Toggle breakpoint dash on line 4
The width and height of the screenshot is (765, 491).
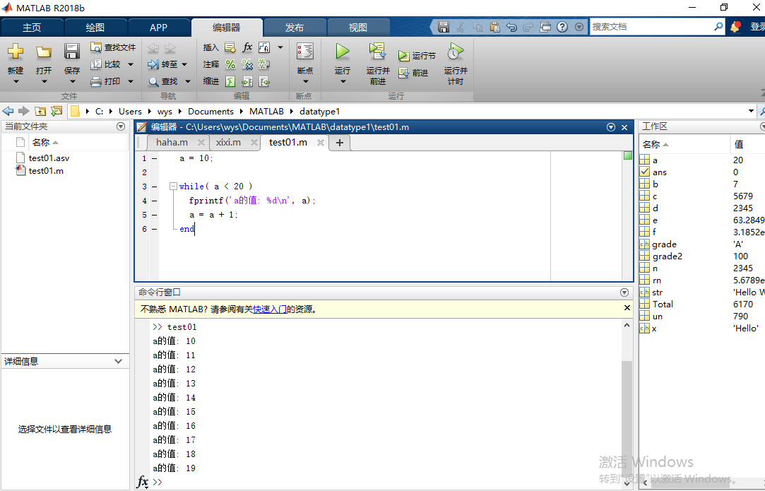point(154,201)
